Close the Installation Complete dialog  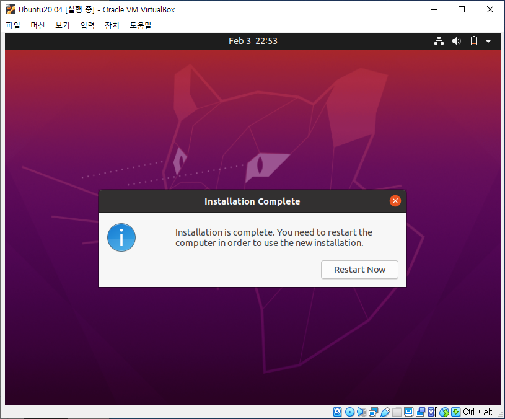[x=395, y=201]
